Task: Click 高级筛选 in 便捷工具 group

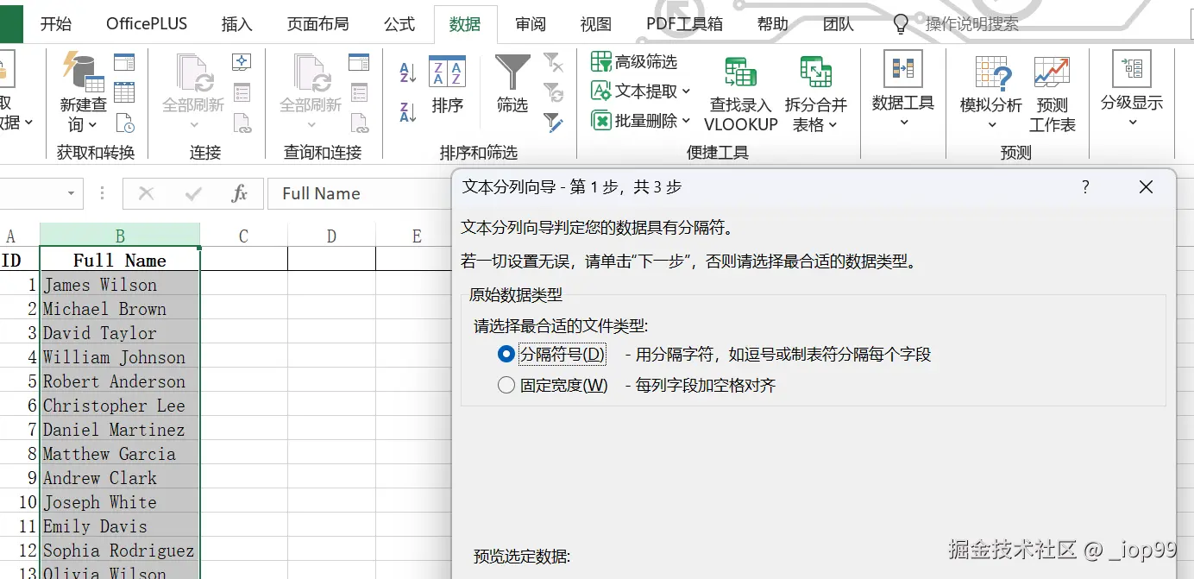Action: (634, 61)
